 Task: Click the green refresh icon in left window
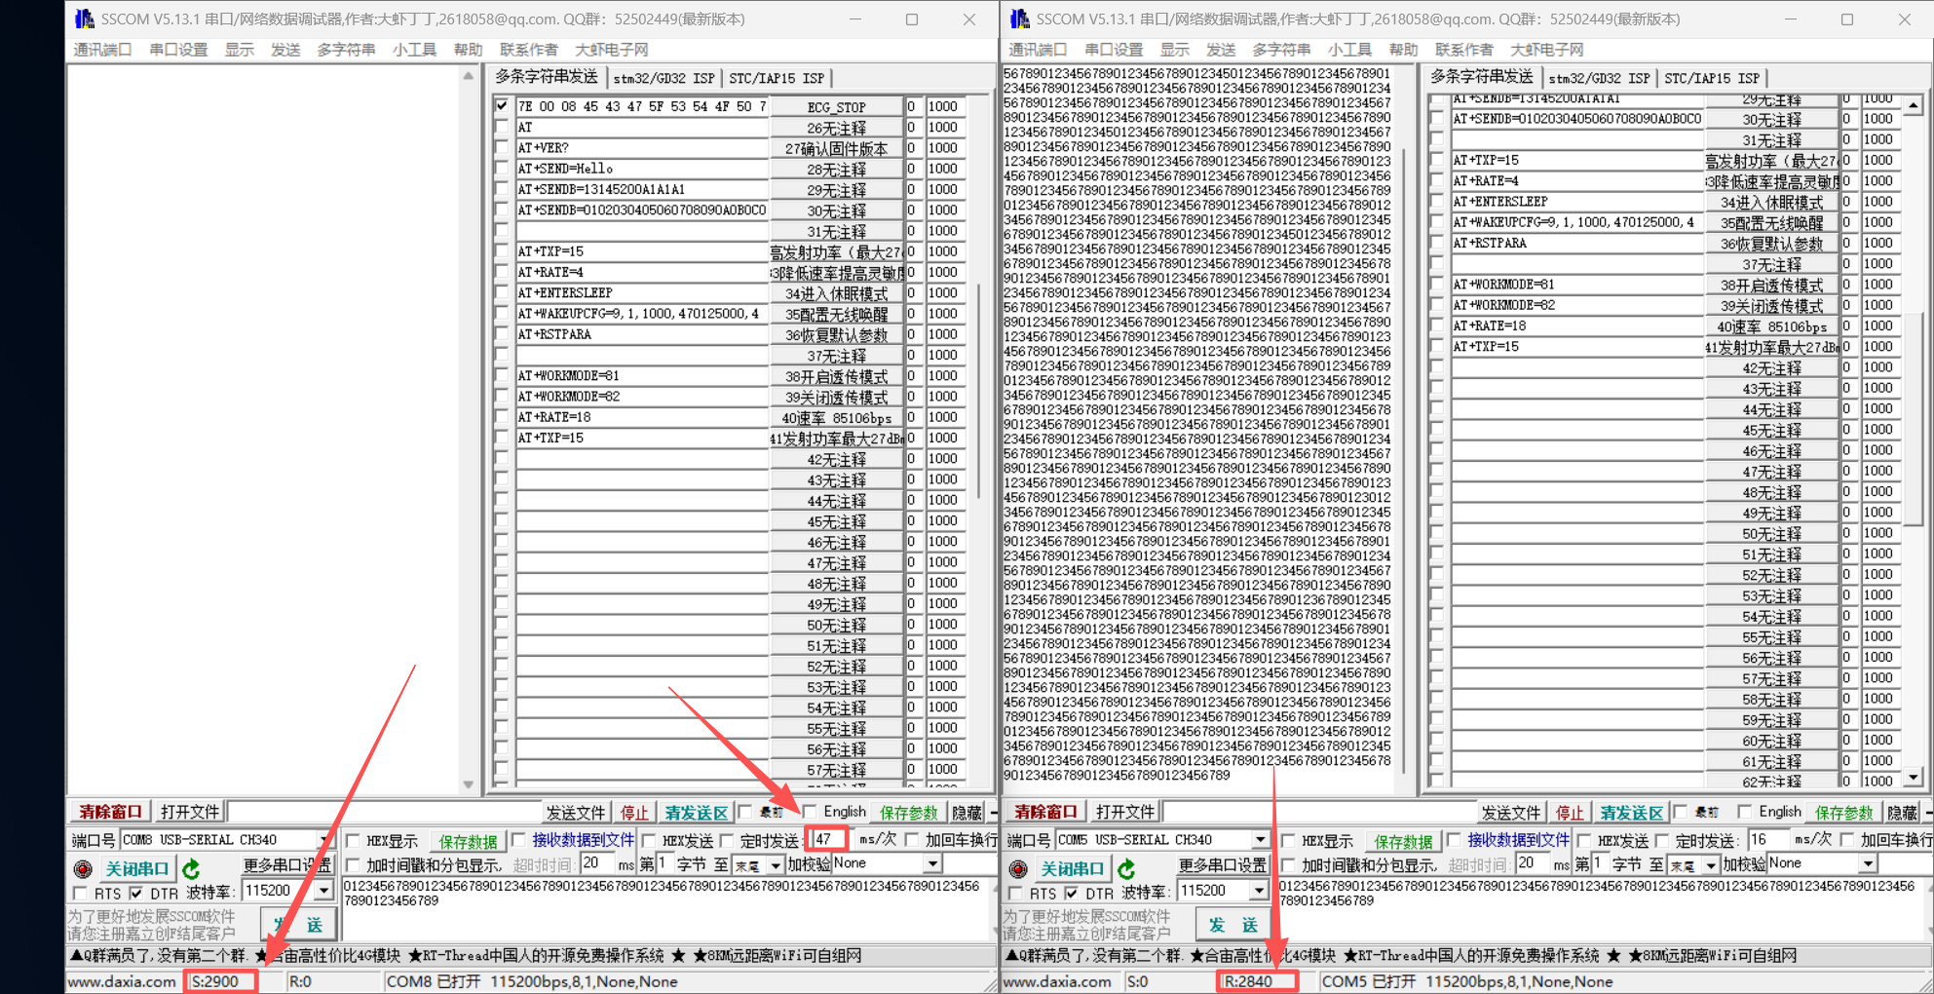click(191, 868)
